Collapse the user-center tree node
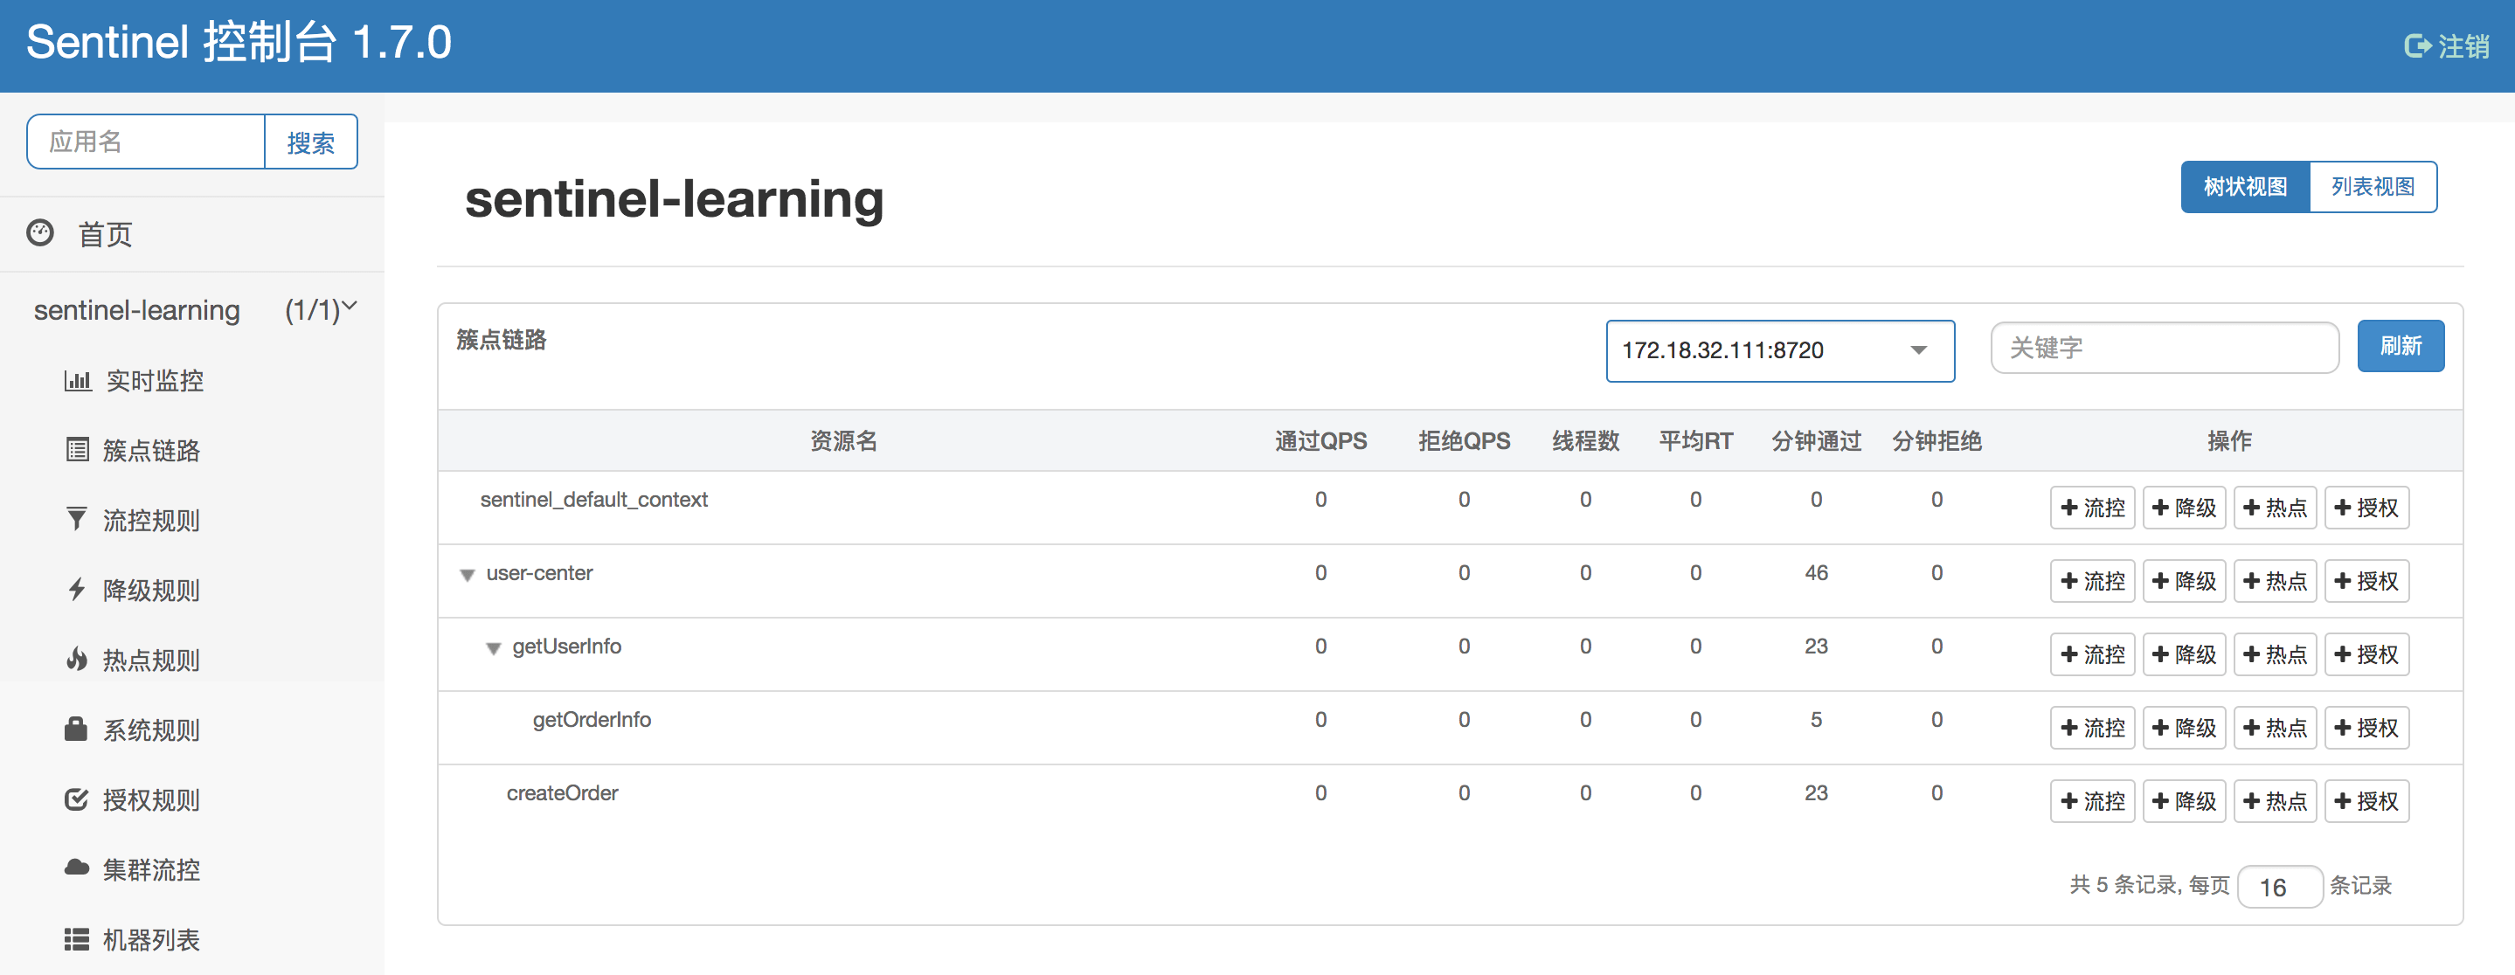 tap(468, 575)
